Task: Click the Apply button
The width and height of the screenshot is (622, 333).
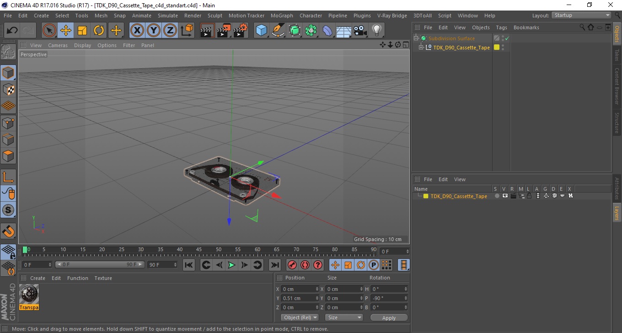Action: click(389, 317)
